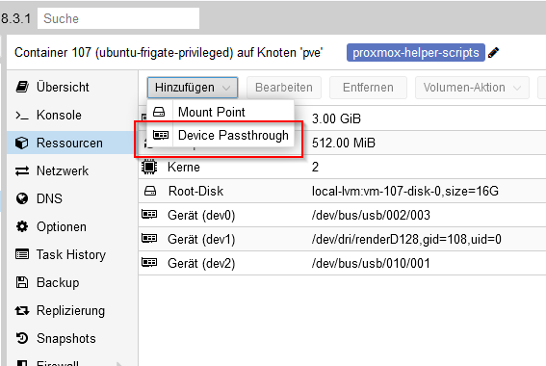Screen dimensions: 546x366
Task: Expand the Volumen-Aktion dropdown
Action: [x=472, y=88]
